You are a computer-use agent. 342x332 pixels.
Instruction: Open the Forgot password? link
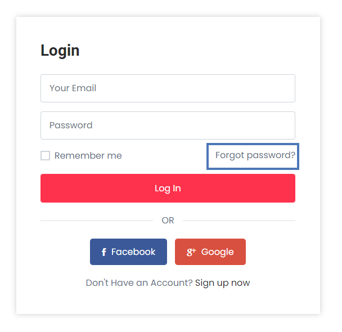tap(255, 155)
